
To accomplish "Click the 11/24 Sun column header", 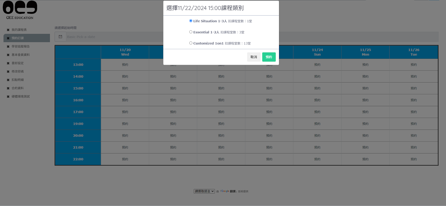I will [x=317, y=52].
